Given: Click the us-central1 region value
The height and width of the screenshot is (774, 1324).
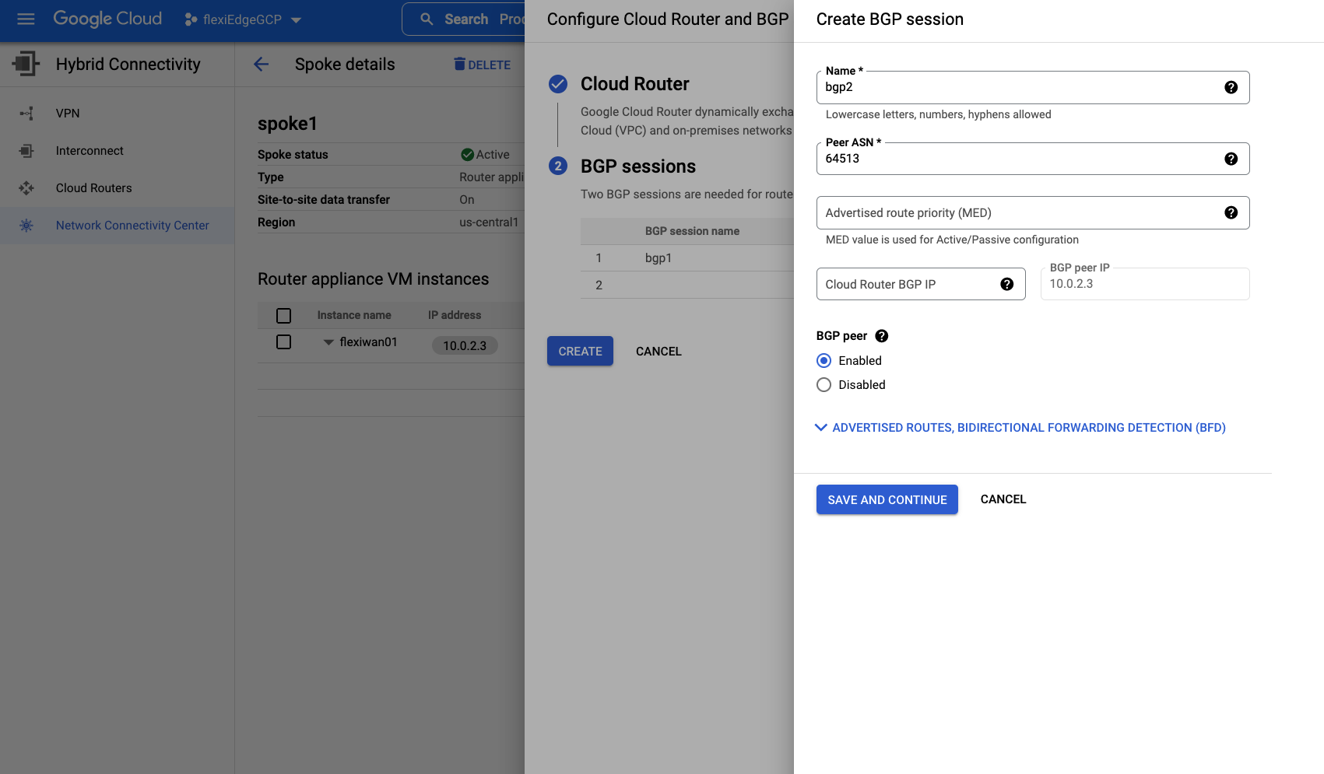Looking at the screenshot, I should click(x=489, y=222).
